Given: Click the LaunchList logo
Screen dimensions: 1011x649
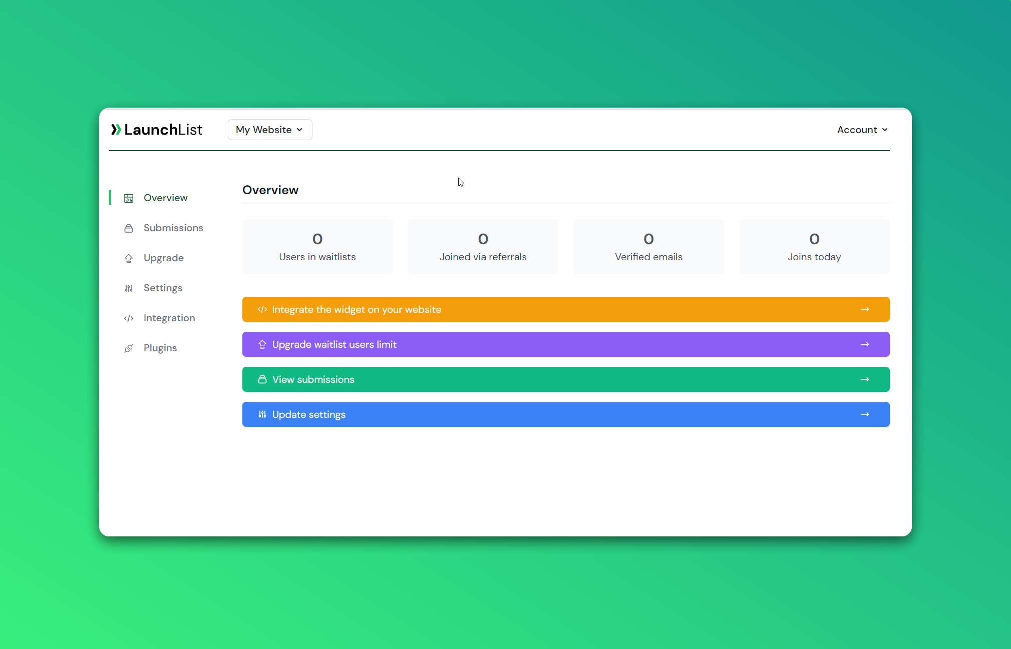Looking at the screenshot, I should pyautogui.click(x=157, y=130).
